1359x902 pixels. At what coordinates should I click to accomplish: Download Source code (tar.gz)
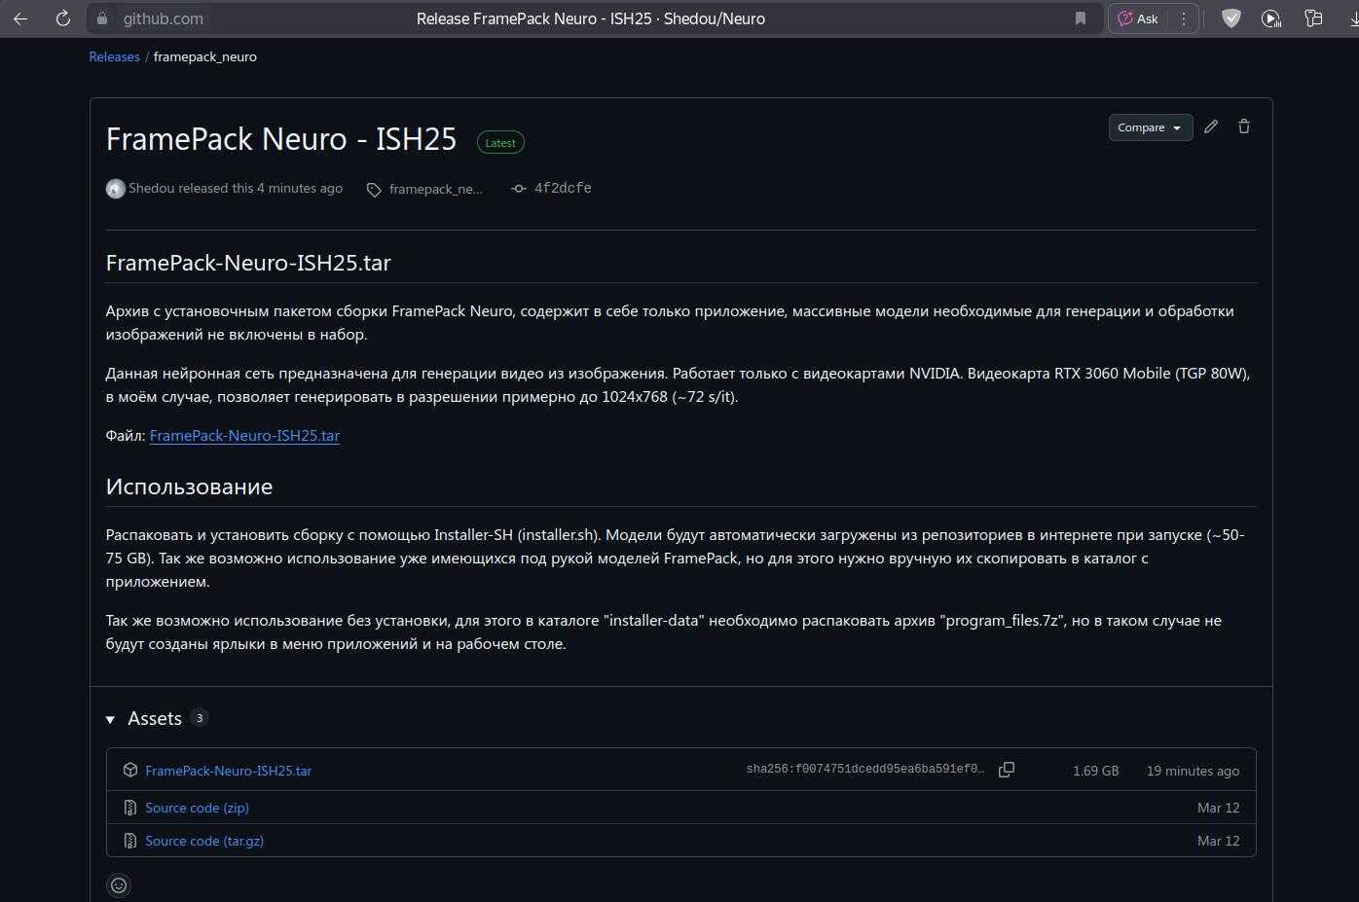pyautogui.click(x=204, y=841)
